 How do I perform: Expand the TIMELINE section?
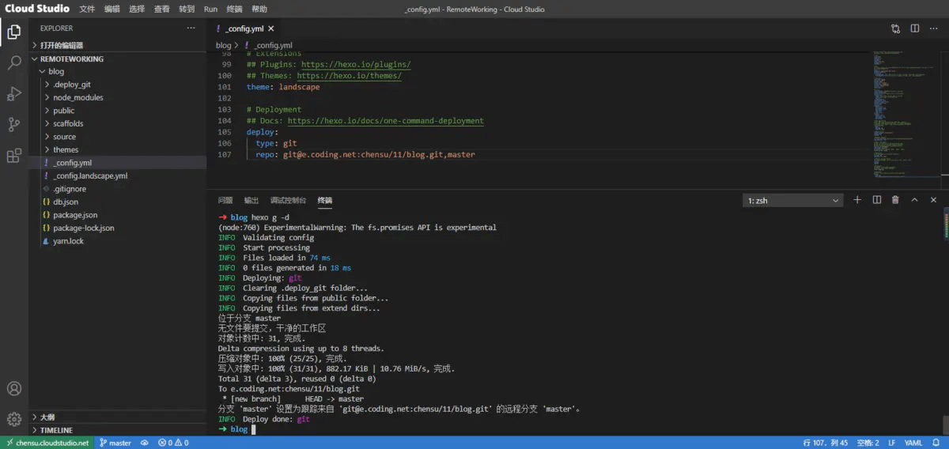pos(118,430)
